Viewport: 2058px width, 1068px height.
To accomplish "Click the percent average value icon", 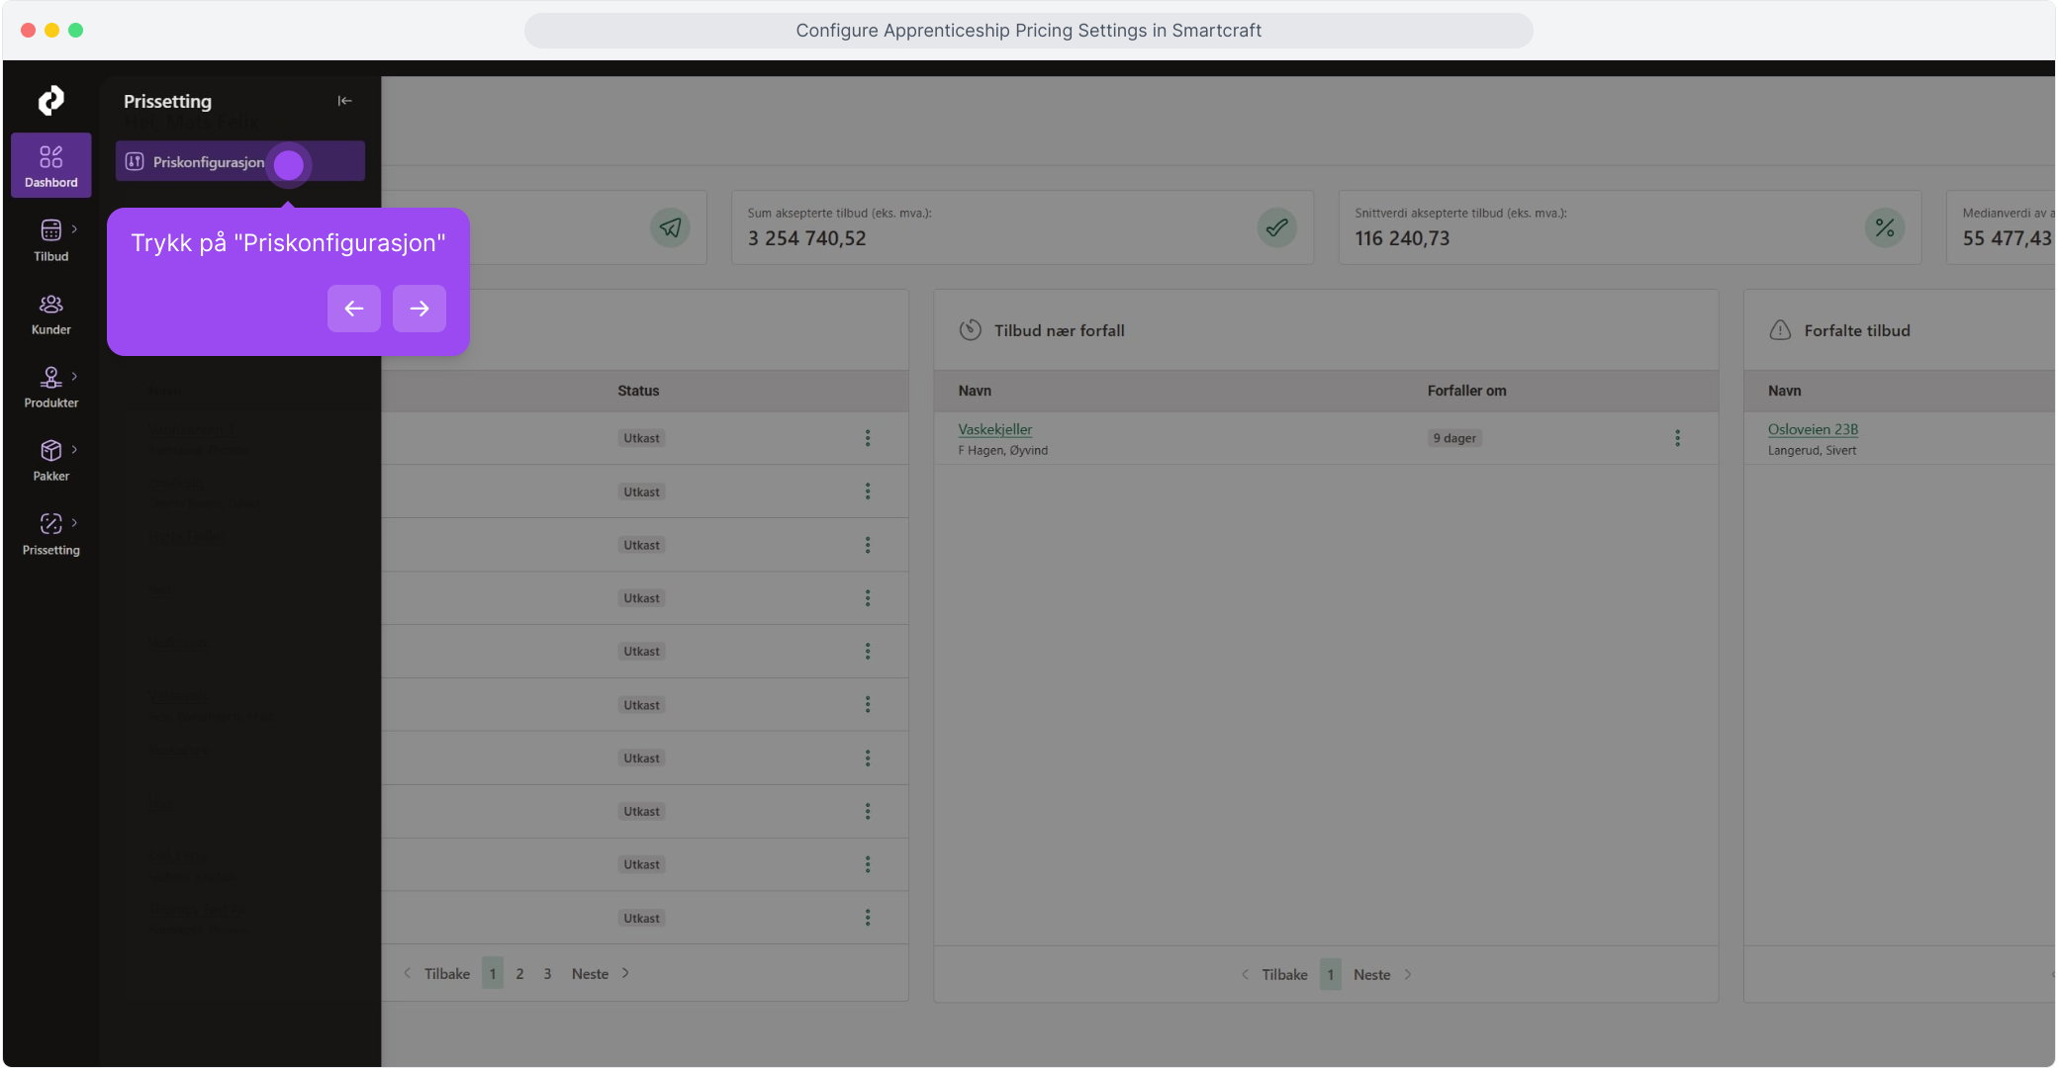I will tap(1885, 227).
